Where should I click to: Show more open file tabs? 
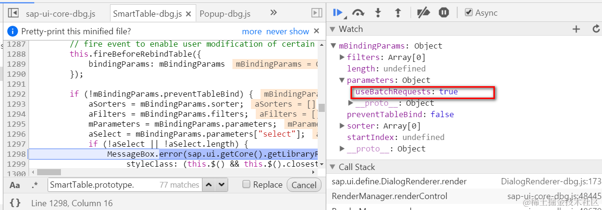pyautogui.click(x=273, y=13)
